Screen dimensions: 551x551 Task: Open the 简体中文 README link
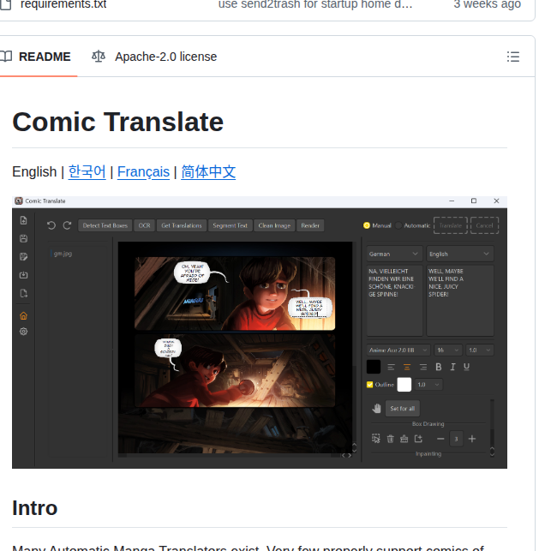(x=208, y=172)
